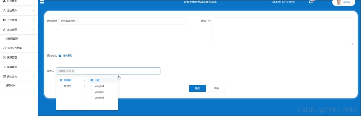Click the yonghu2 option text

click(99, 92)
